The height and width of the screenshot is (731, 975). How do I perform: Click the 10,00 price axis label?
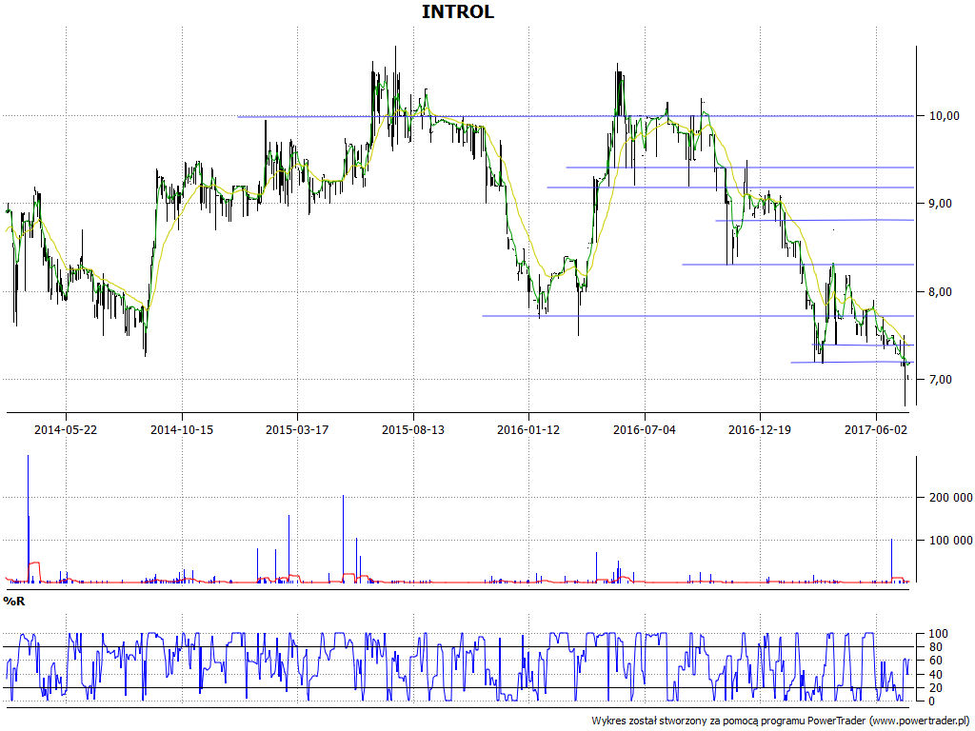click(945, 115)
